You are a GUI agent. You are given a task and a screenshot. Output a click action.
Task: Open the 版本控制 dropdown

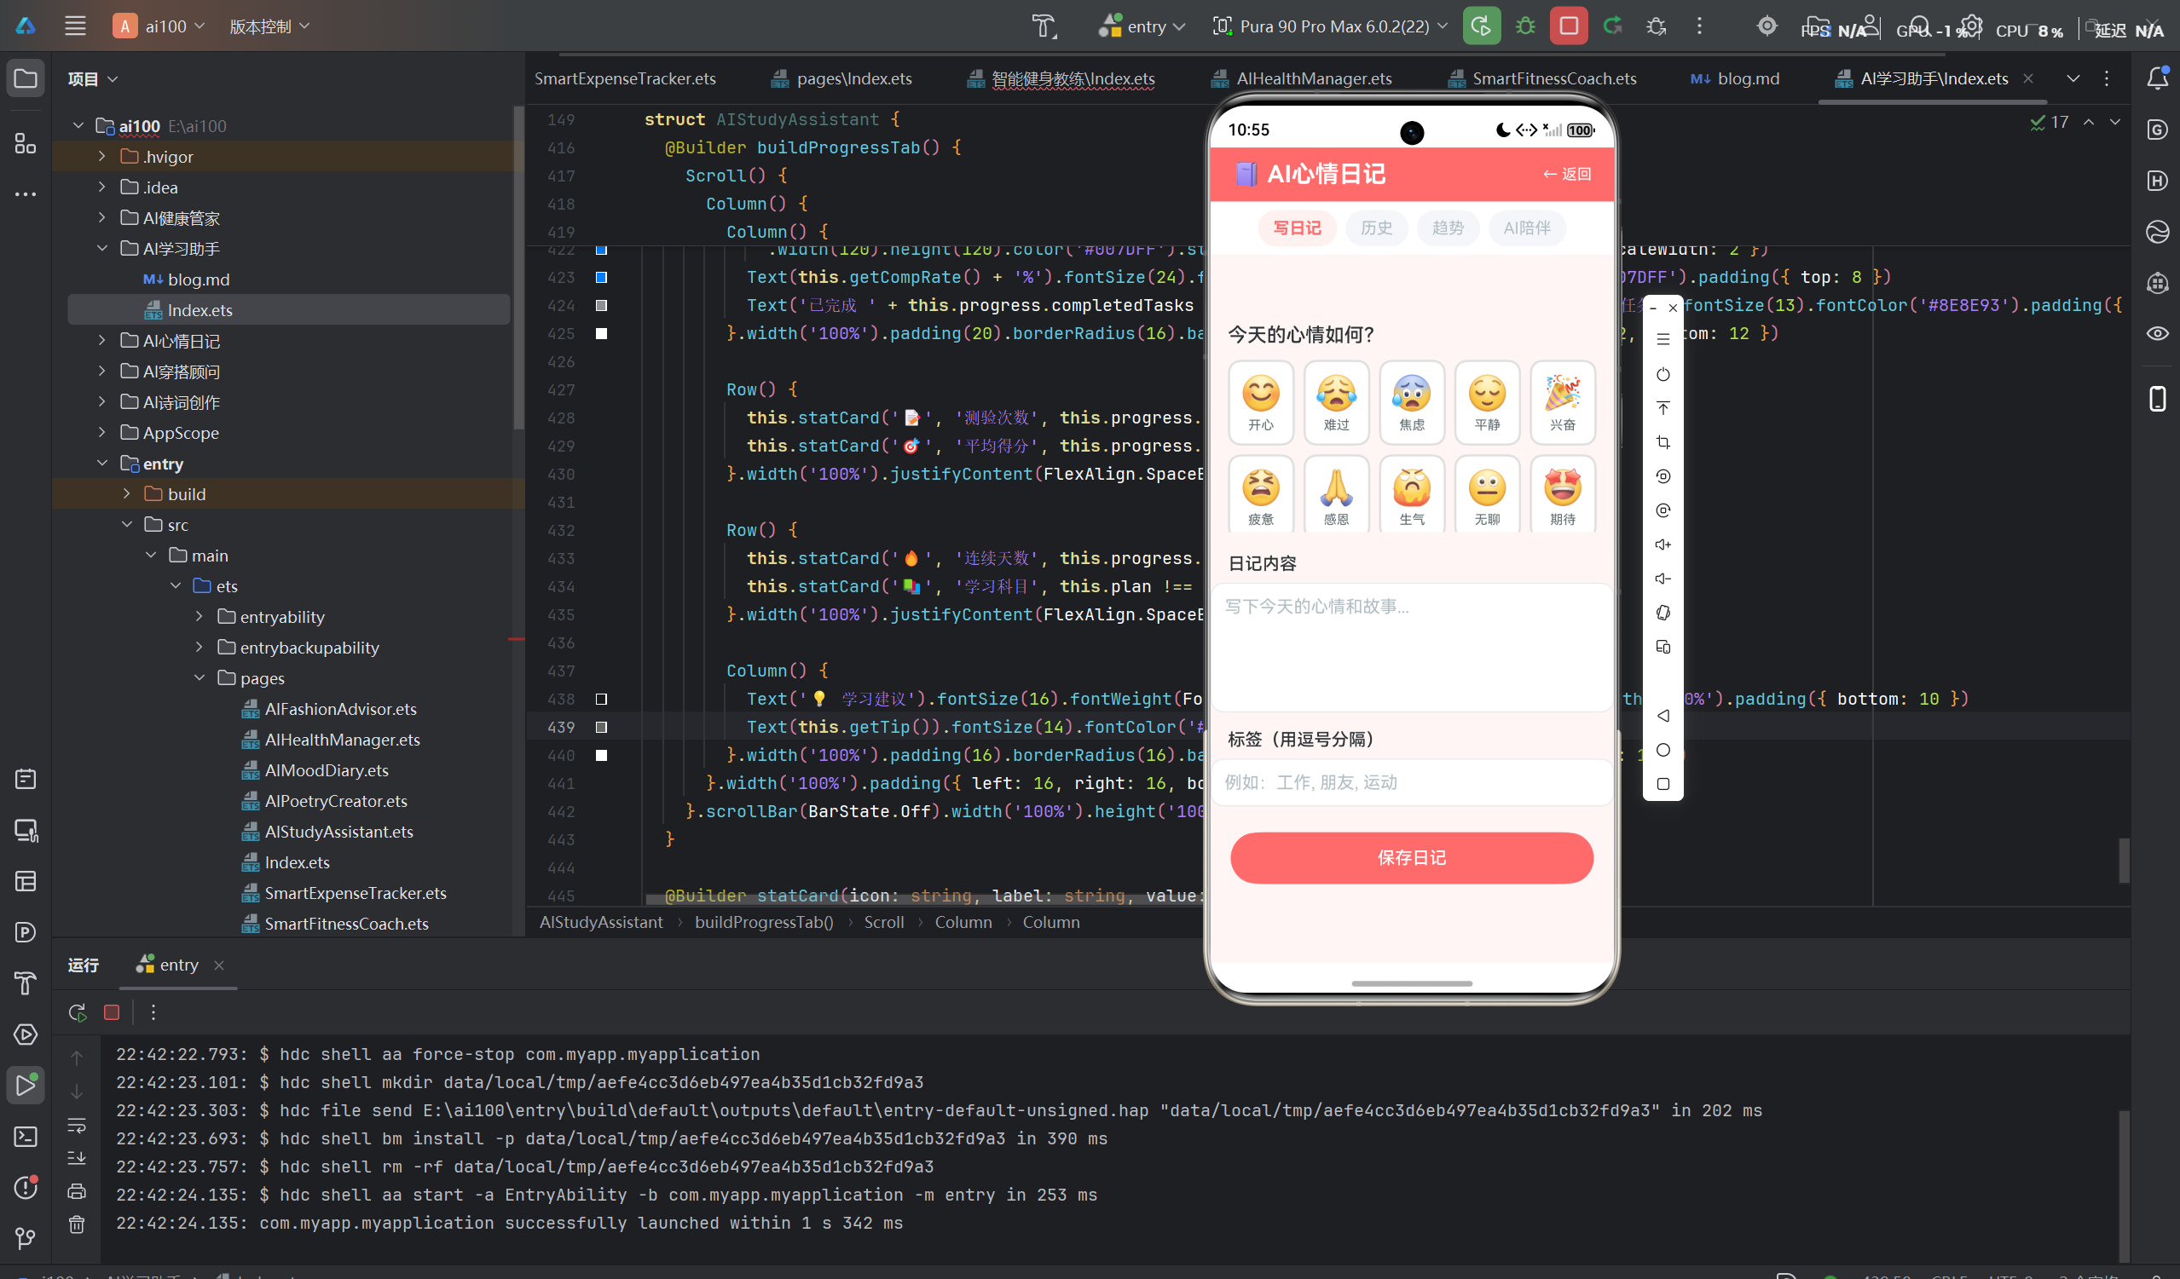(269, 26)
